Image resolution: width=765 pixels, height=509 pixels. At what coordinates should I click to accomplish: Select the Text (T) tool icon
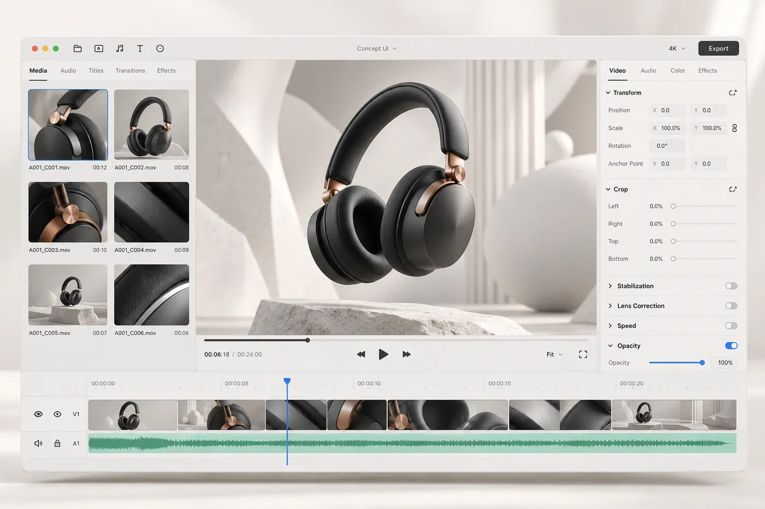coord(140,49)
